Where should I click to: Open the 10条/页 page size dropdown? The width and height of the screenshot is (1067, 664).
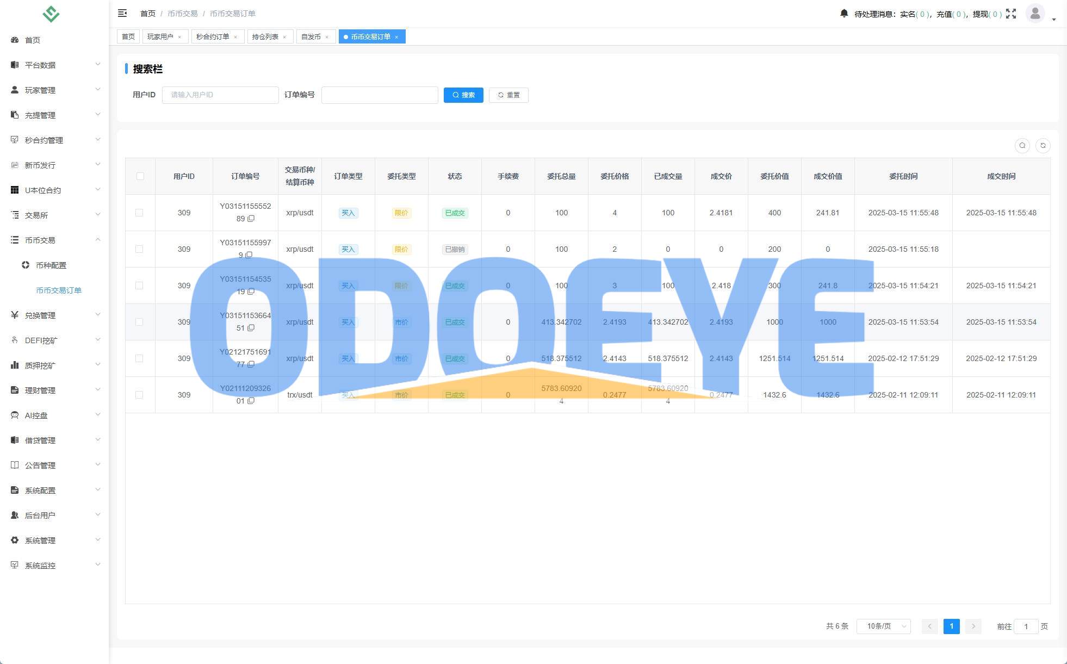[884, 626]
